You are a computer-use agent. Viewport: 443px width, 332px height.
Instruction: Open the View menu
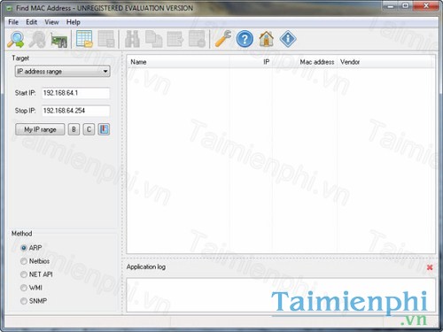coord(51,22)
